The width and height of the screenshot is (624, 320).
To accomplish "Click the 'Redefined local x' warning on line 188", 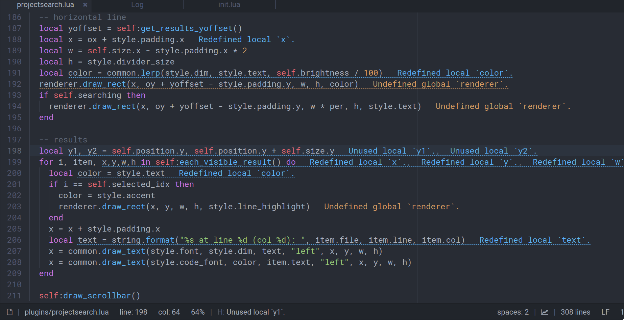I will [246, 39].
